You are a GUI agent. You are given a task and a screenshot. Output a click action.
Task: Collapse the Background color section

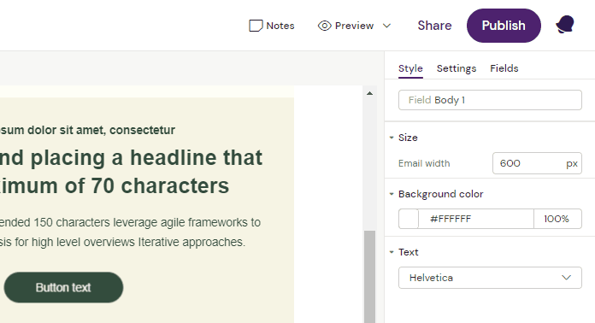click(x=392, y=194)
